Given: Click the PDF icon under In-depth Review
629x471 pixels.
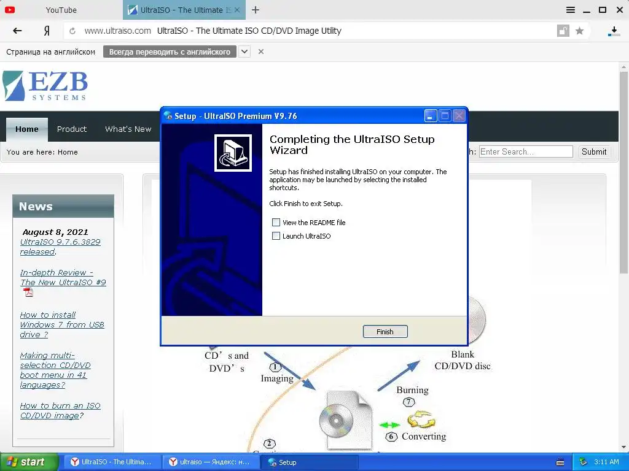Looking at the screenshot, I should [28, 293].
